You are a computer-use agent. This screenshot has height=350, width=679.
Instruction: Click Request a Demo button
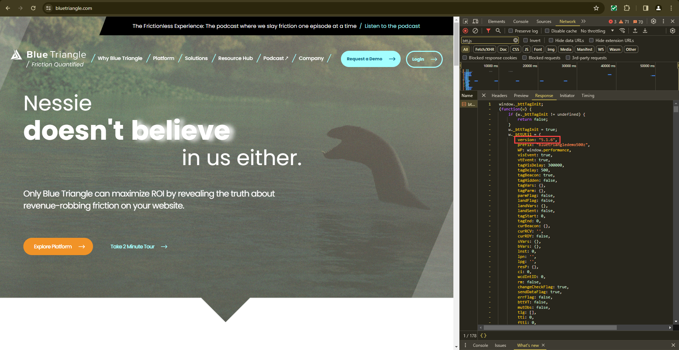371,59
